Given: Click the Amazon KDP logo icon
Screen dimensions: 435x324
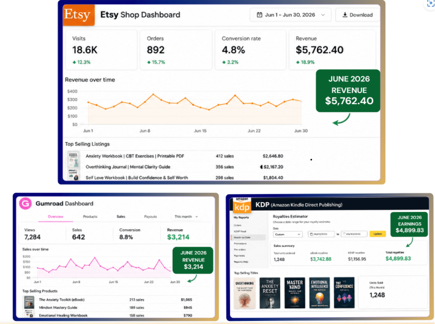Looking at the screenshot, I should [x=242, y=205].
